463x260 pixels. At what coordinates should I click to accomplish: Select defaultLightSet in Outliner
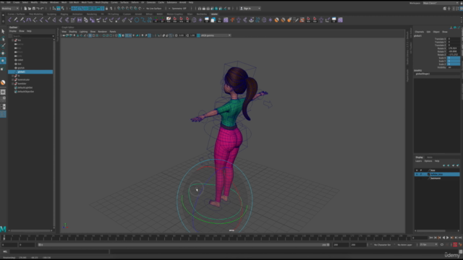click(x=25, y=87)
